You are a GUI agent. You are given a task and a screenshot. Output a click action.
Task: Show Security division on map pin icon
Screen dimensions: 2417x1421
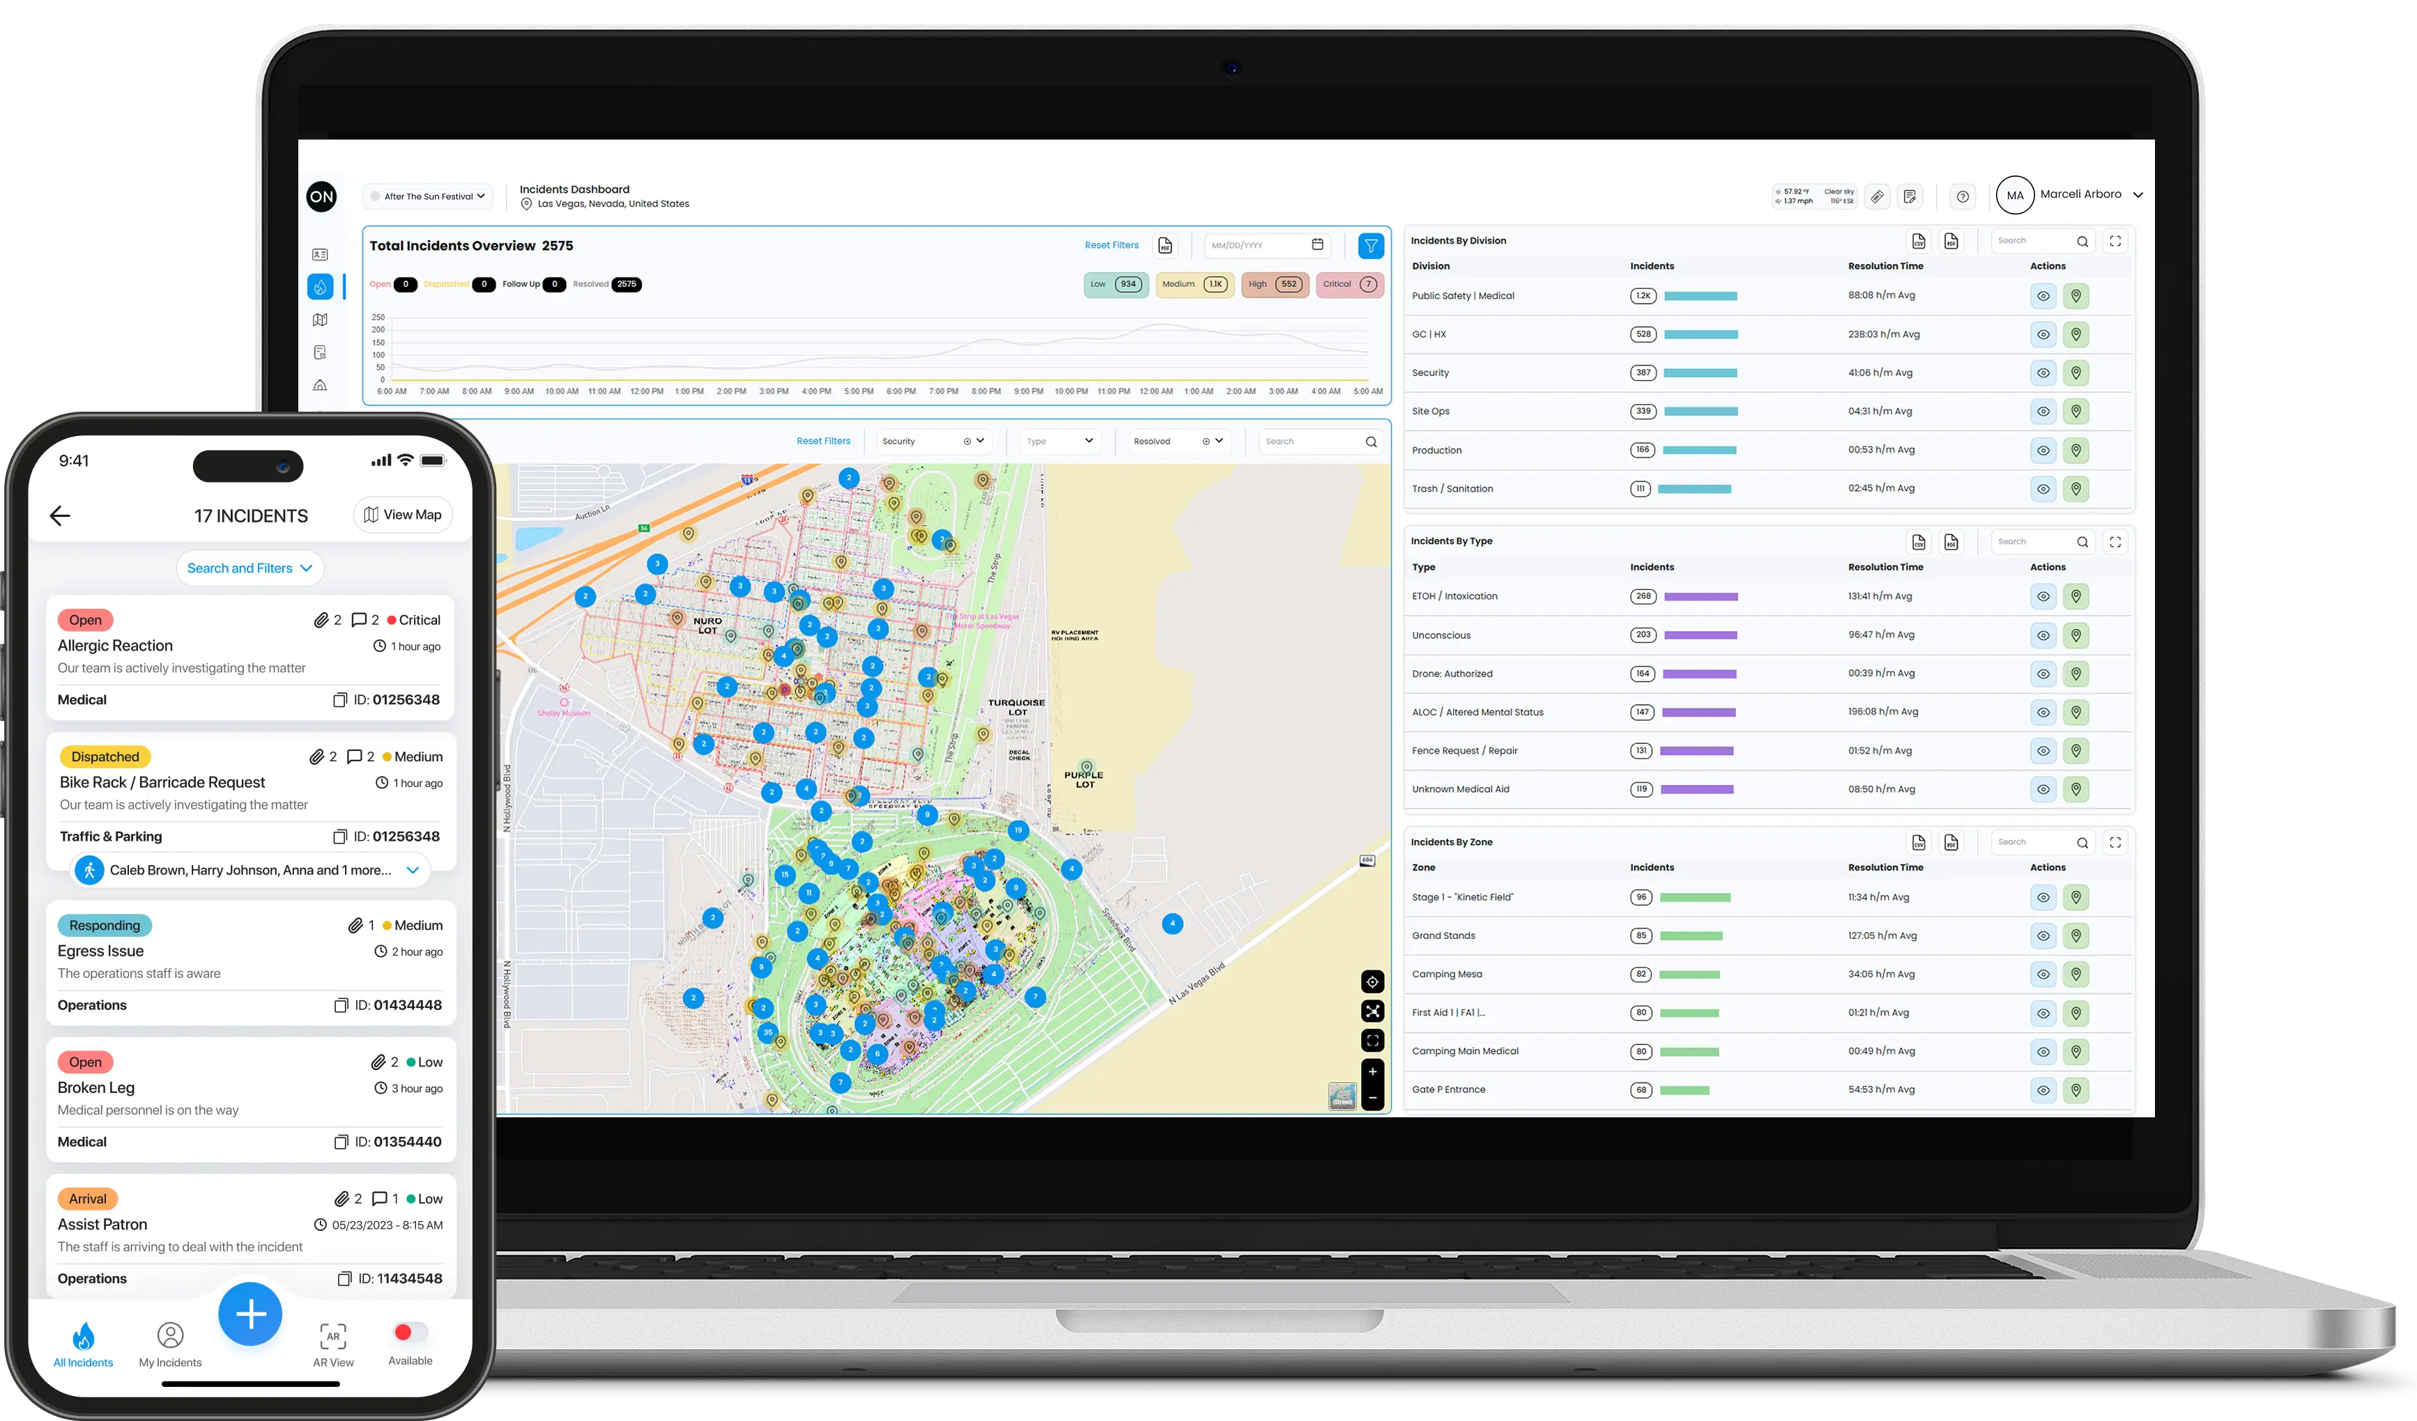[x=2075, y=373]
